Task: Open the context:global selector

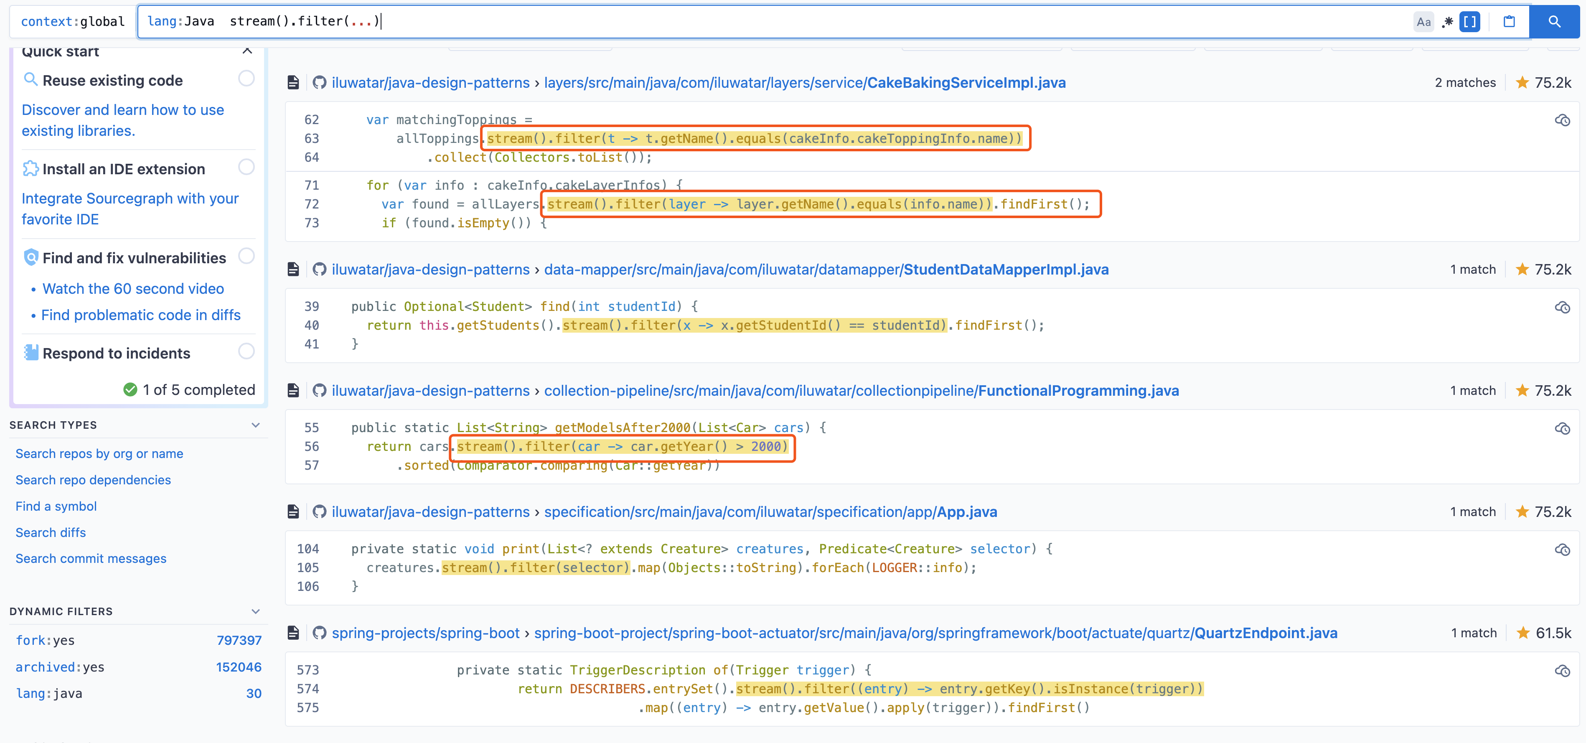Action: point(73,22)
